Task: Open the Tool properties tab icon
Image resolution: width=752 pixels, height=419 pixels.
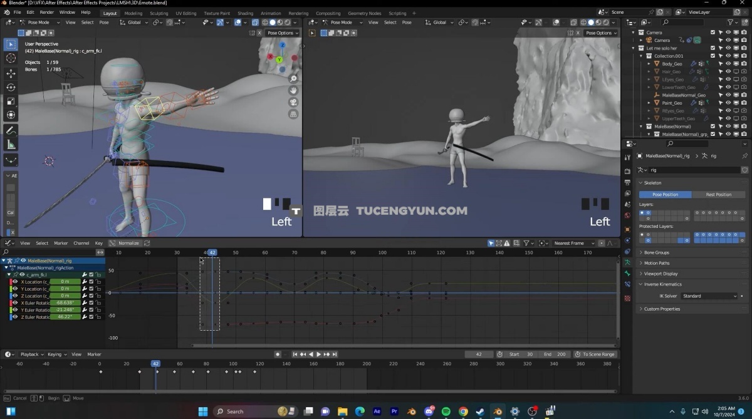Action: pyautogui.click(x=627, y=158)
